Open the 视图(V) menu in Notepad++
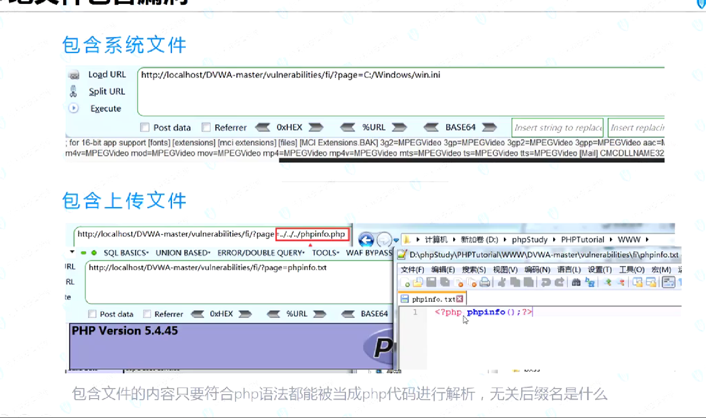 [x=505, y=270]
